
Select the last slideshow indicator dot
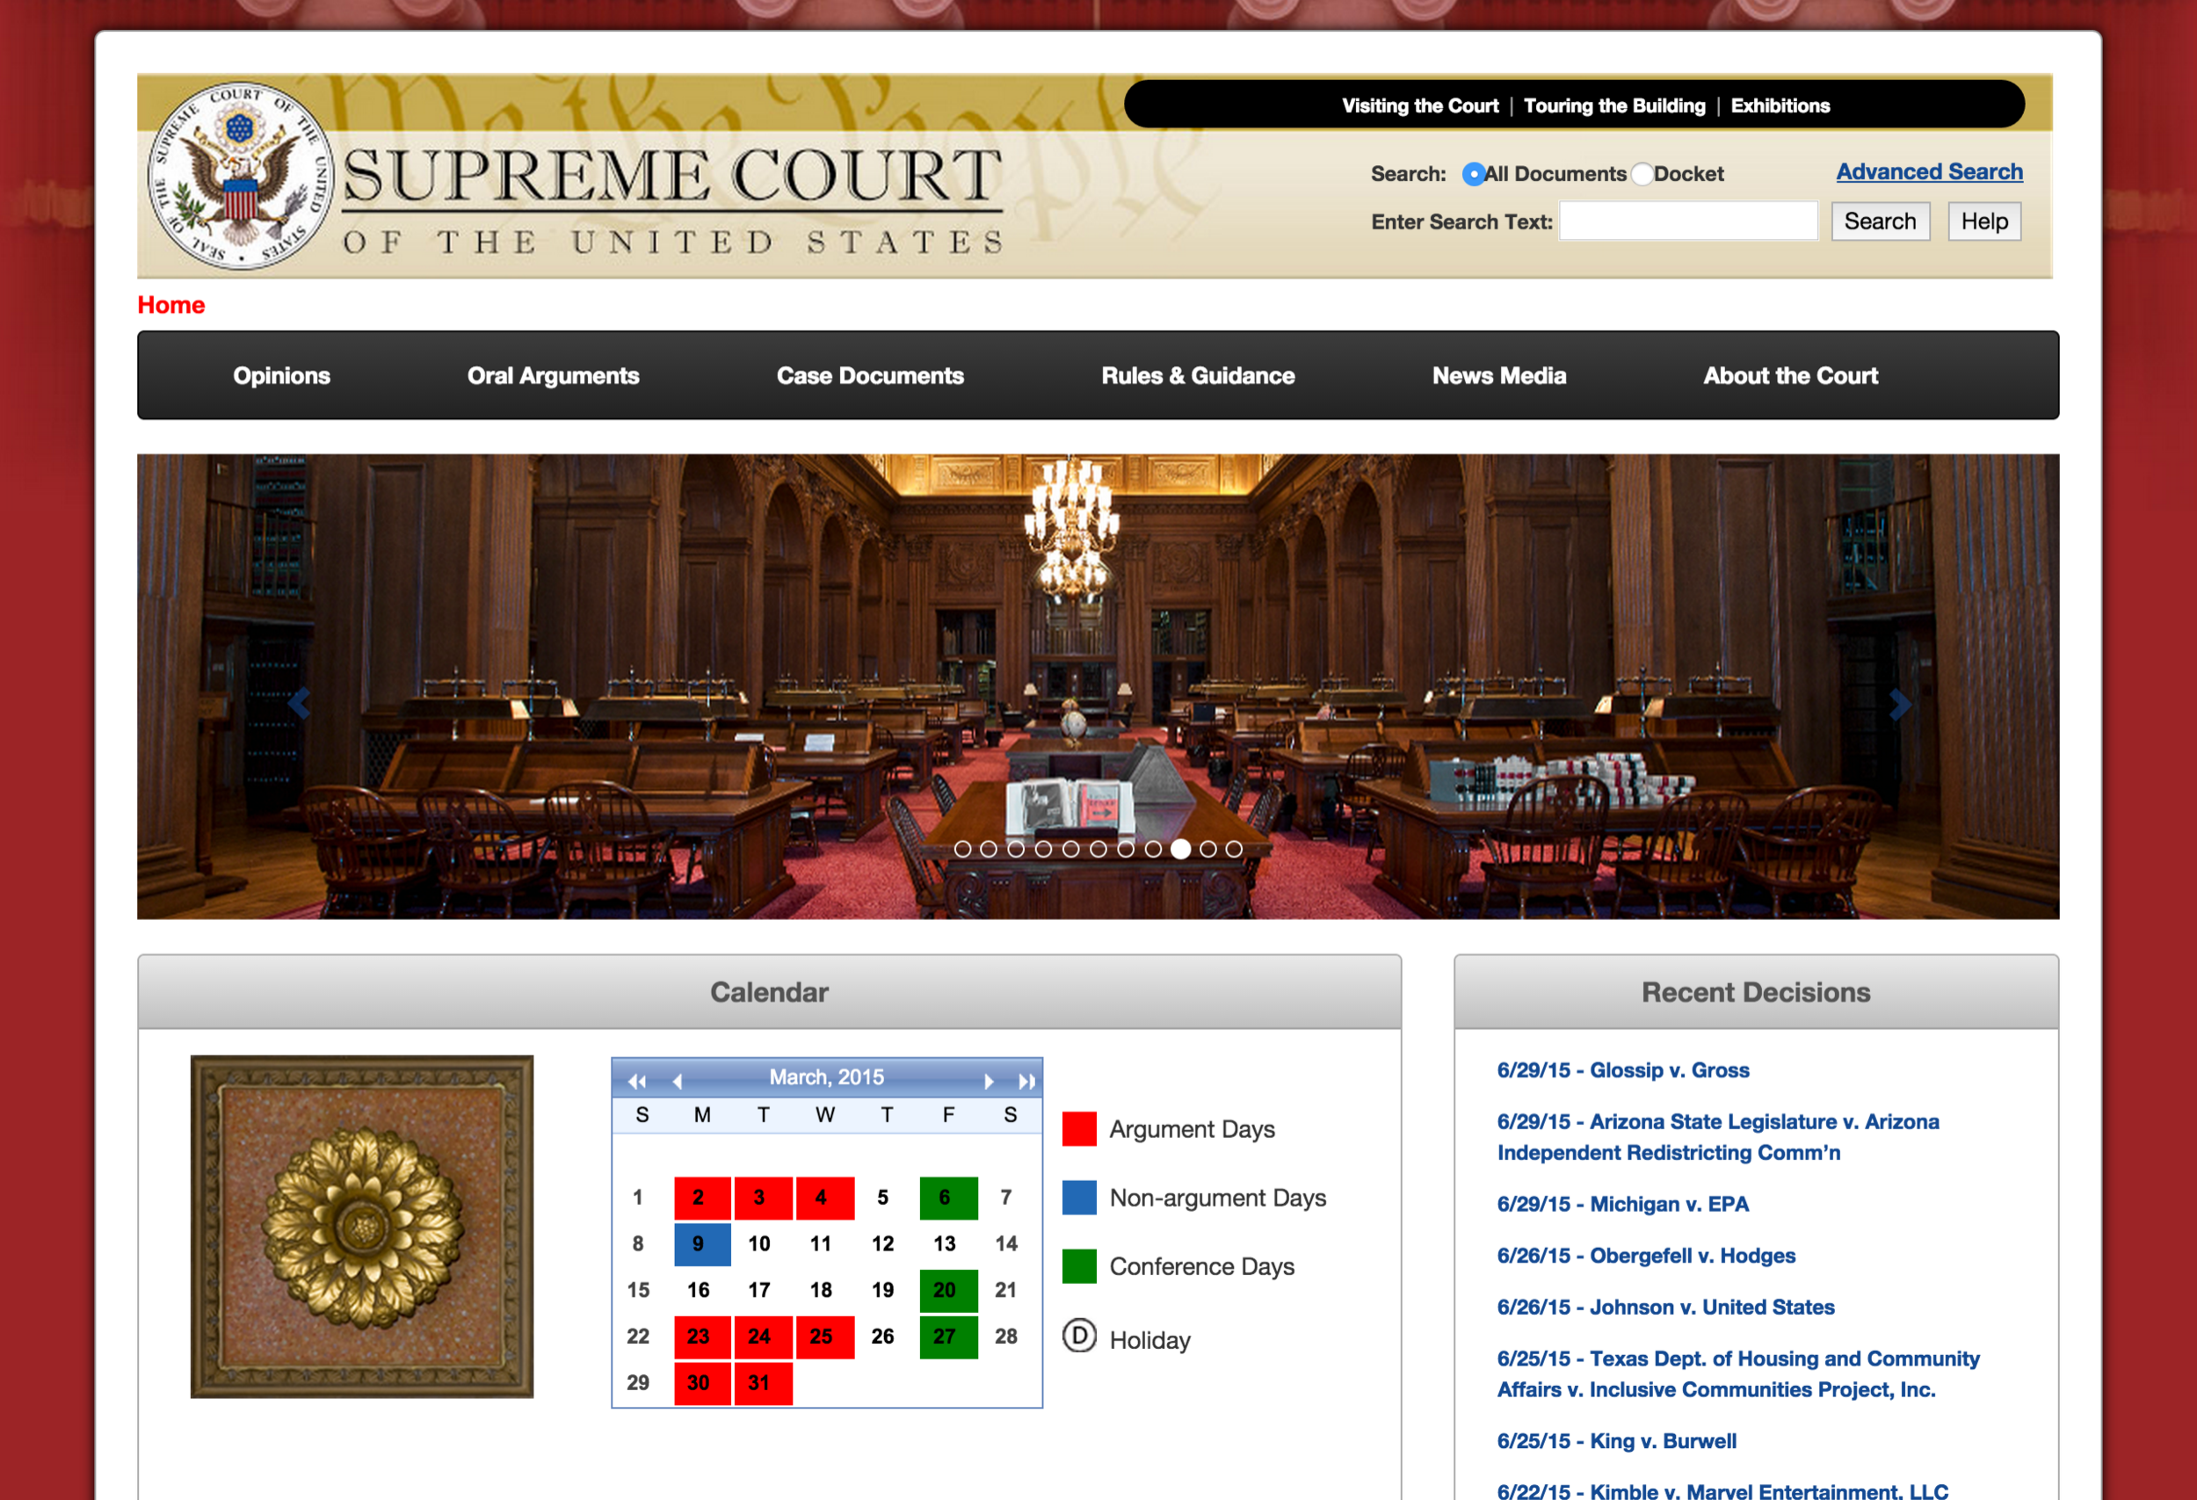point(1234,849)
